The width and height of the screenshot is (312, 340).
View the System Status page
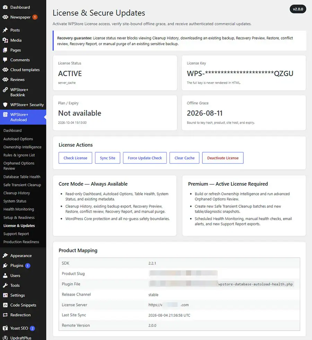pyautogui.click(x=15, y=201)
